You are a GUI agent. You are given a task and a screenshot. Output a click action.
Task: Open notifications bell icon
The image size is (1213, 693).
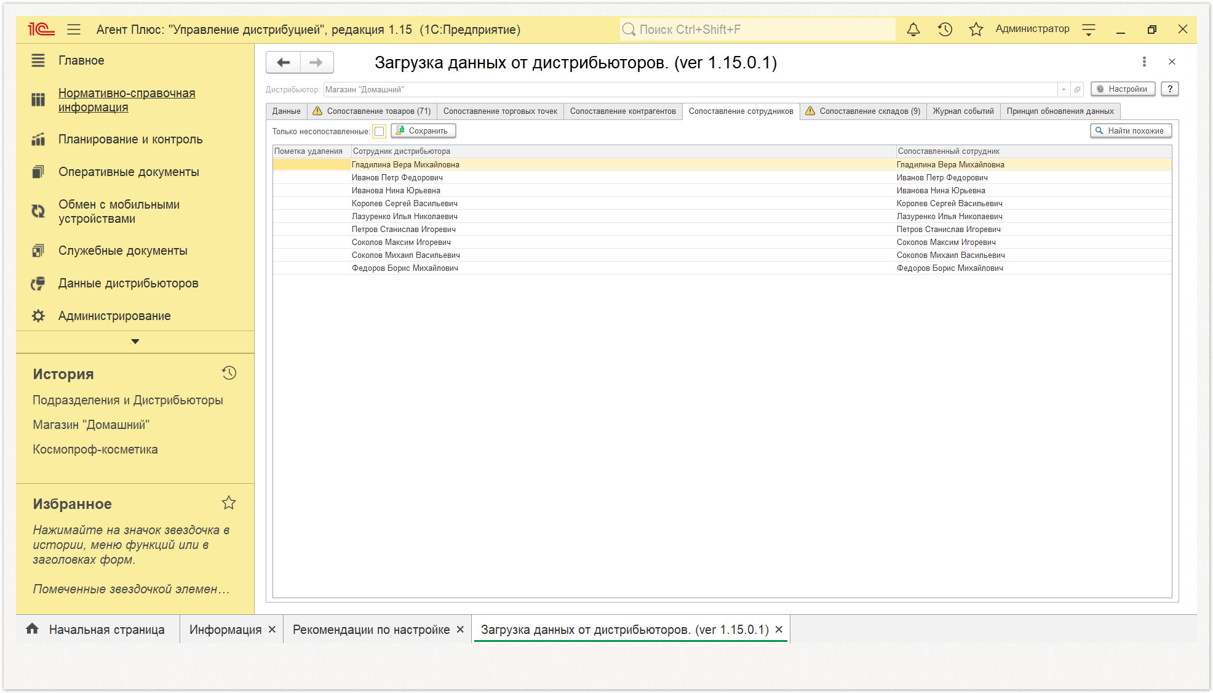[913, 29]
